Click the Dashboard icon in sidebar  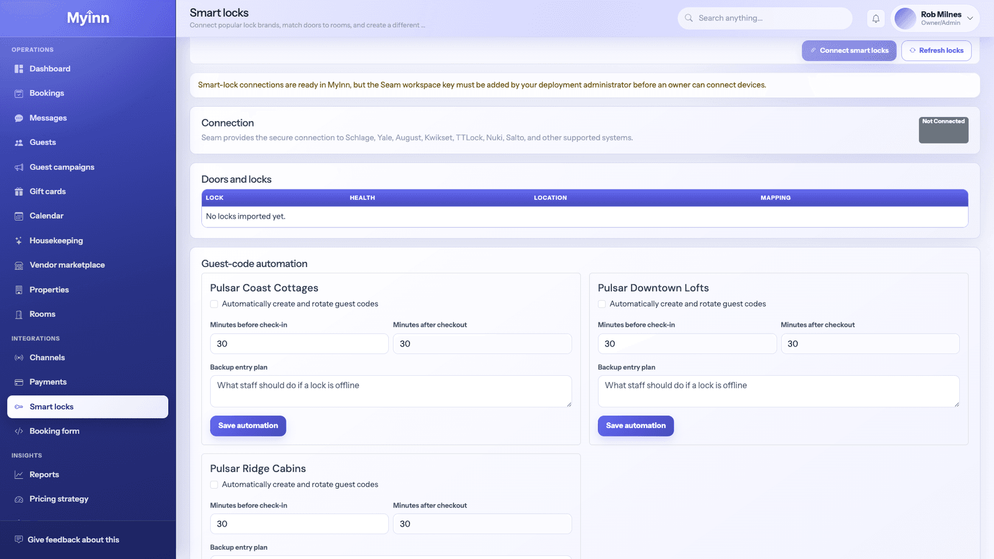[x=19, y=69]
